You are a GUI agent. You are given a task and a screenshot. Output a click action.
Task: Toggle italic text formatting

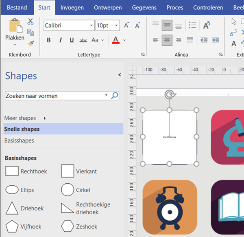[60, 40]
